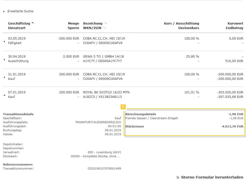Image resolution: width=246 pixels, height=181 pixels.
Task: Click the yellow number 1 marker badge
Action: tap(123, 107)
